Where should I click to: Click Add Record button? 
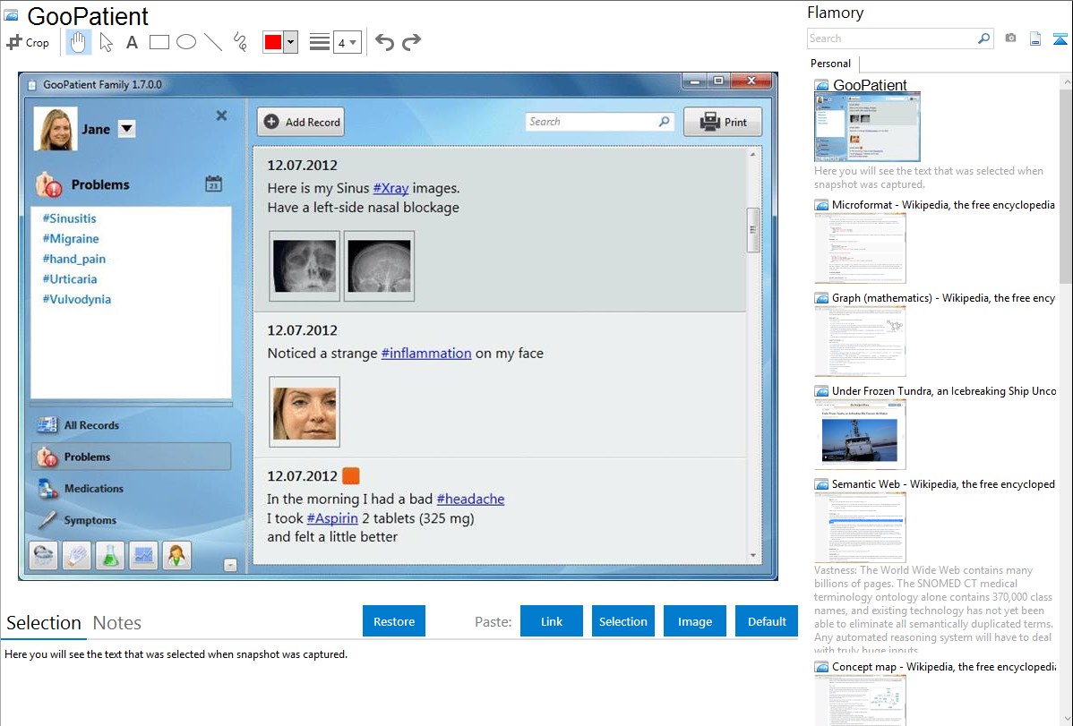[301, 122]
